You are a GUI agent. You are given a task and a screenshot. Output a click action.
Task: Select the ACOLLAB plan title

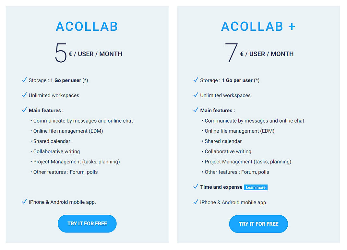(x=87, y=27)
